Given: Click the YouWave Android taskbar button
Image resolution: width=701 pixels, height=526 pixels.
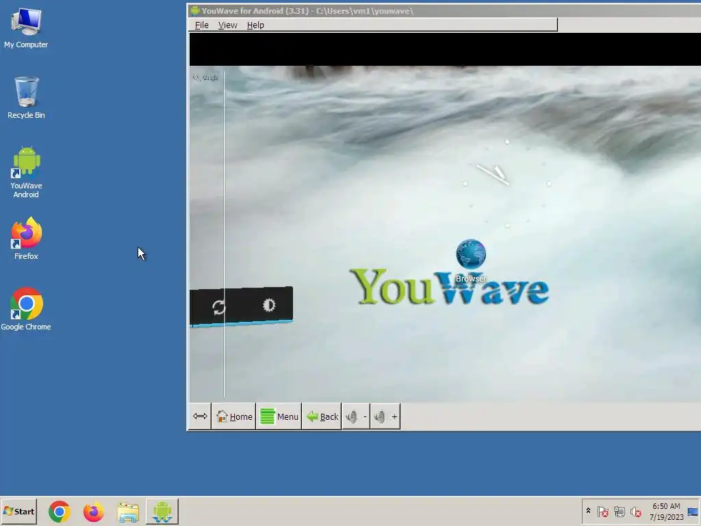Looking at the screenshot, I should [162, 511].
